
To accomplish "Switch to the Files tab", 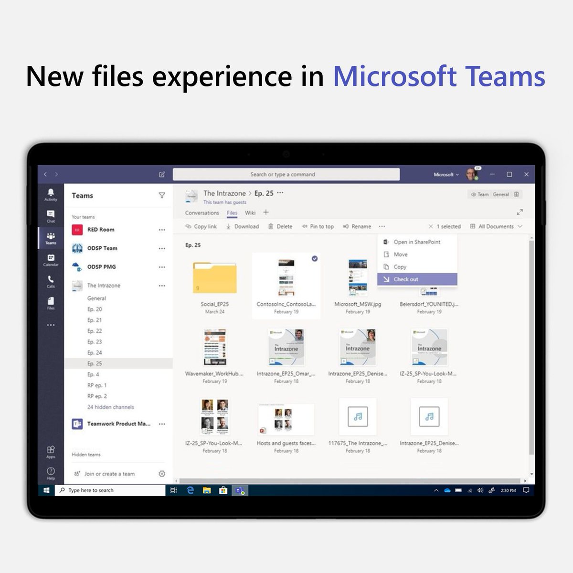I will pos(232,213).
